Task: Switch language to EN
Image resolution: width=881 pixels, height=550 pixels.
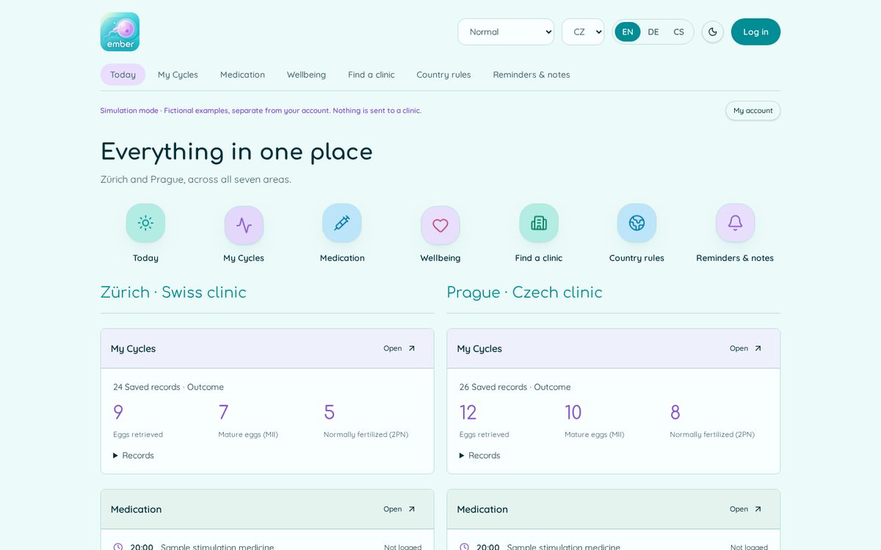Action: (x=628, y=32)
